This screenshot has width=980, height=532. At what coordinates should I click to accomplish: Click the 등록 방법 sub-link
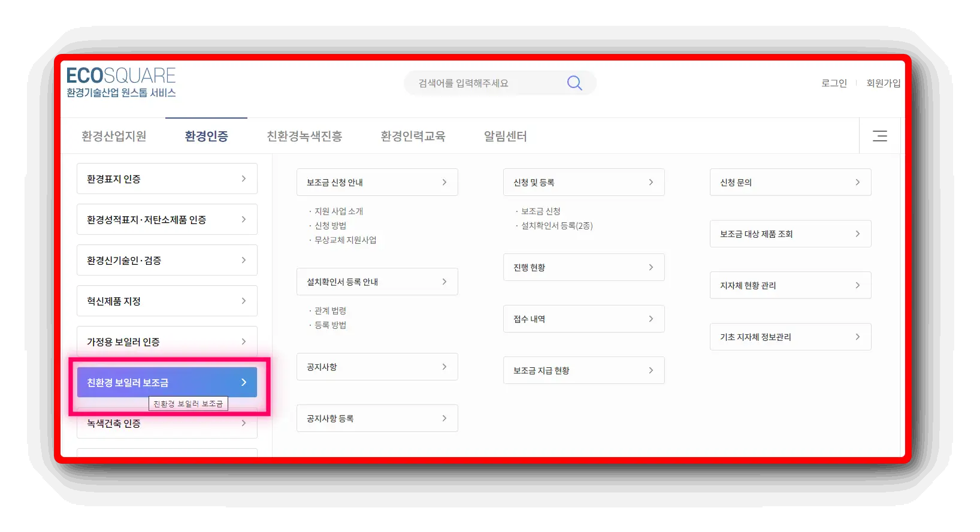pos(330,325)
